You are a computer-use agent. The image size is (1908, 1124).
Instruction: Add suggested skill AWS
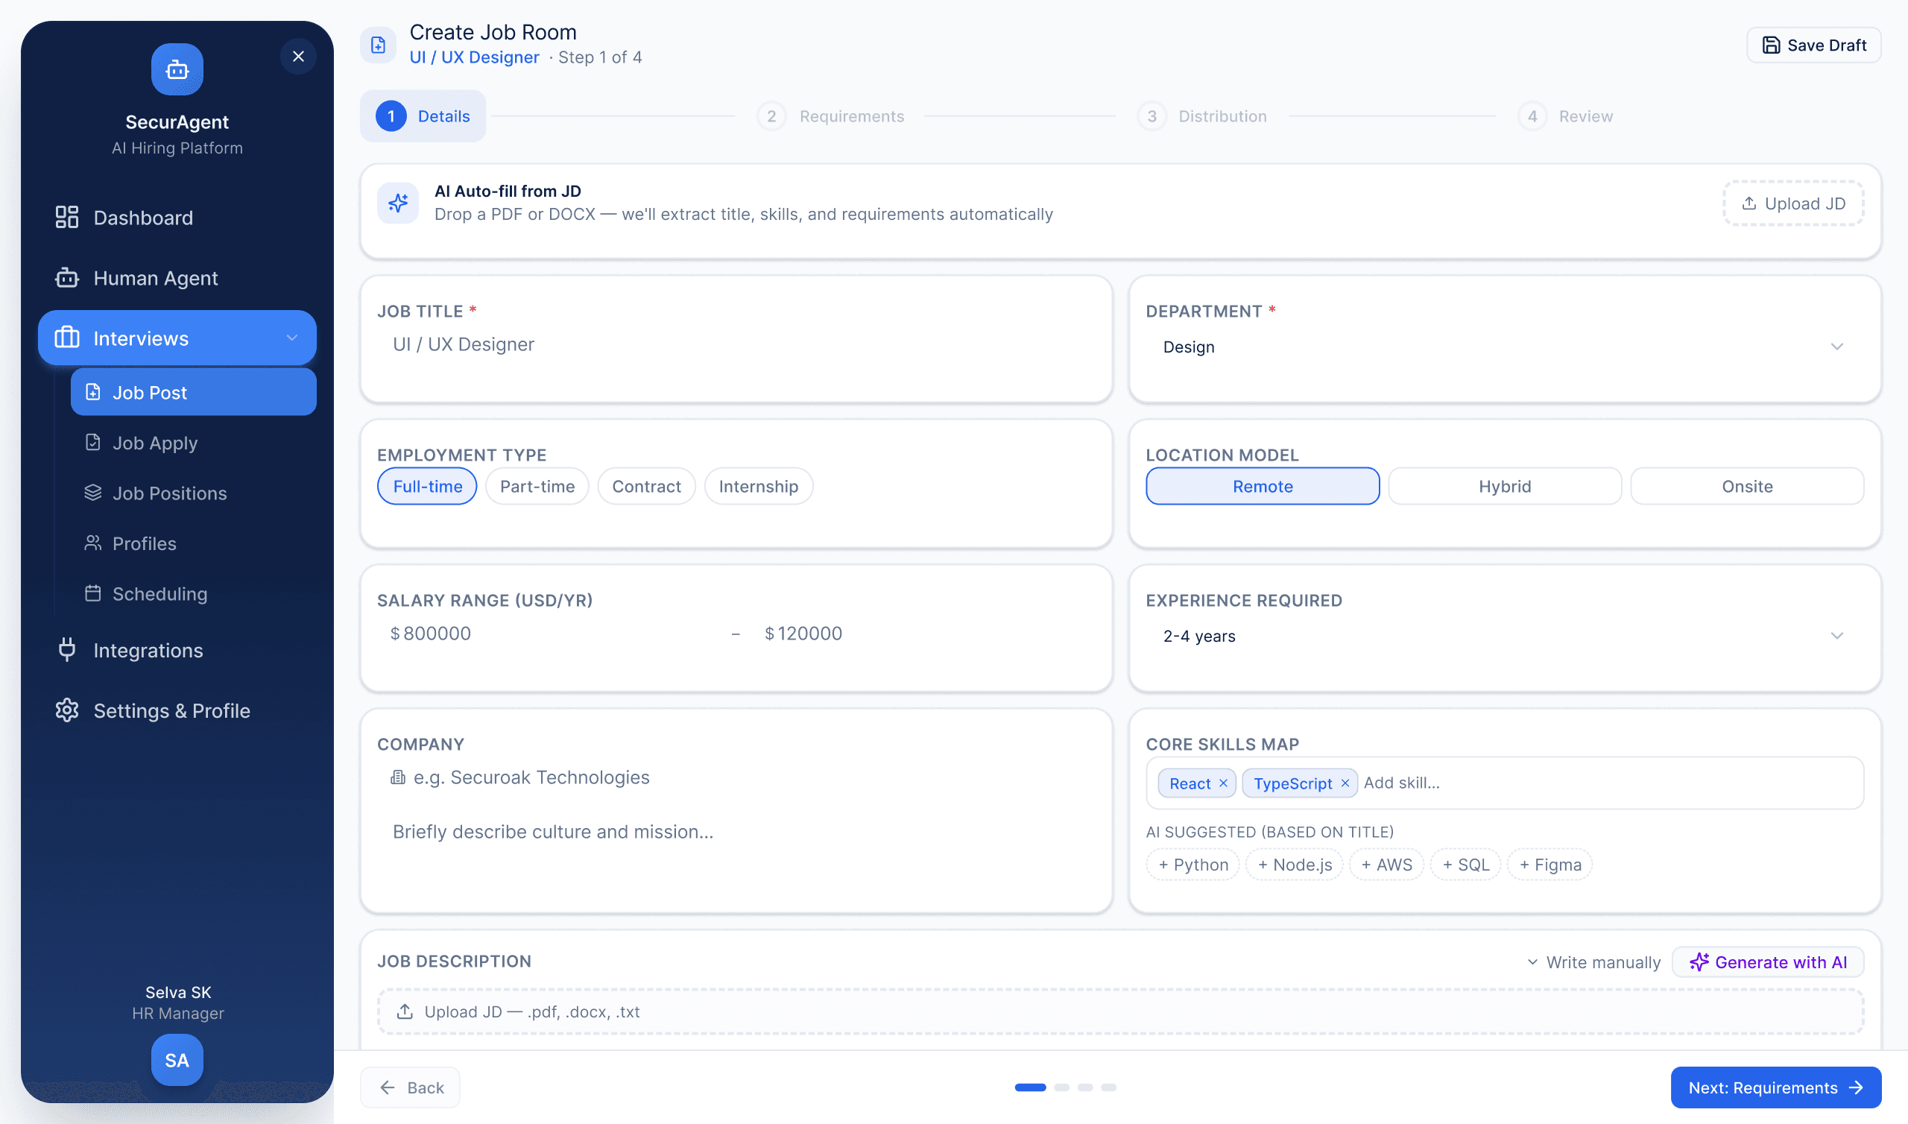[x=1386, y=865]
